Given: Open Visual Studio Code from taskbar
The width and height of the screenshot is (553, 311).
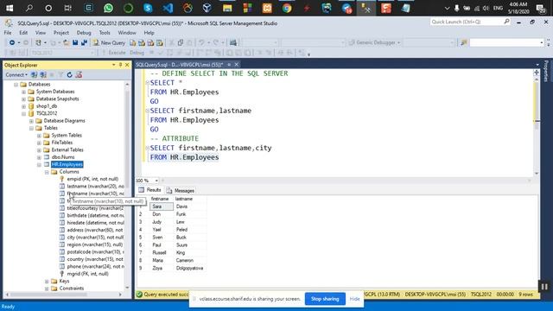Looking at the screenshot, I should tap(168, 8).
